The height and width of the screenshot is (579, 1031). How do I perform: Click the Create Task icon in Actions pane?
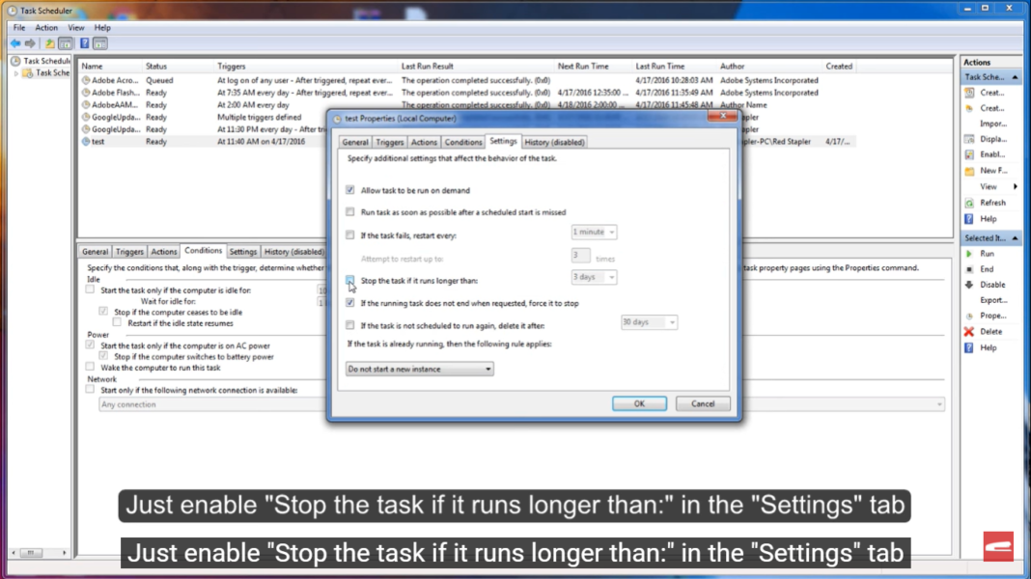click(985, 108)
